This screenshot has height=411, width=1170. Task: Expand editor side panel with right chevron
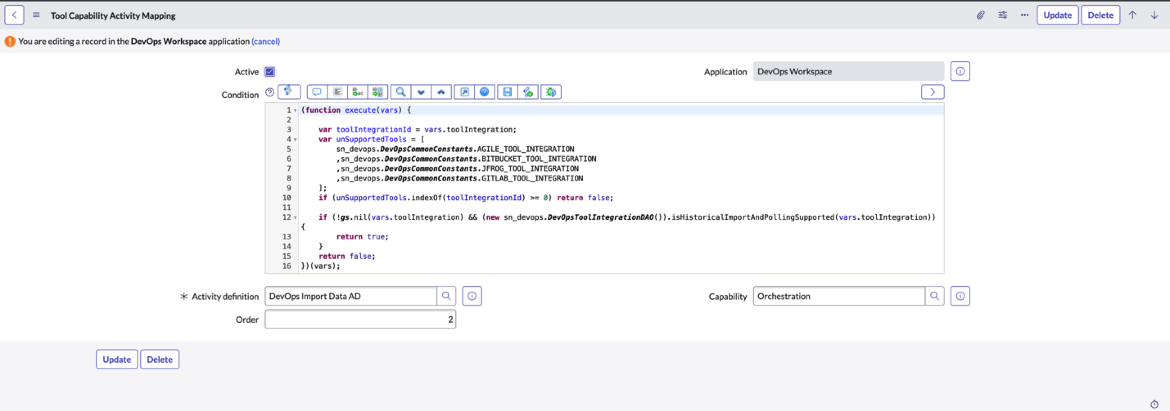point(933,92)
